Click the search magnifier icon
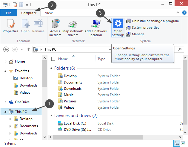 (x=180, y=49)
